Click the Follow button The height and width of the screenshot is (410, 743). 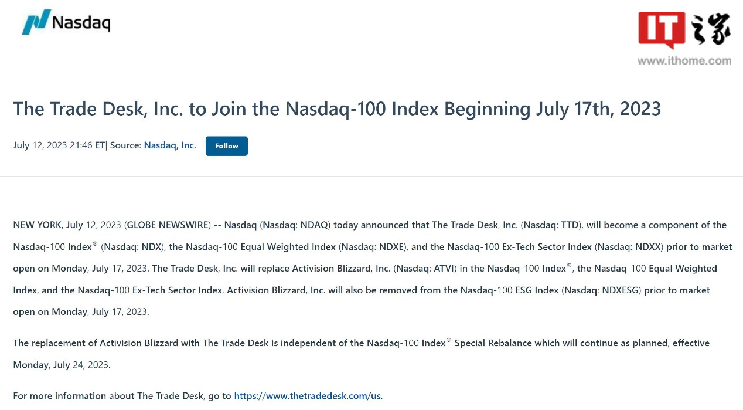(226, 146)
